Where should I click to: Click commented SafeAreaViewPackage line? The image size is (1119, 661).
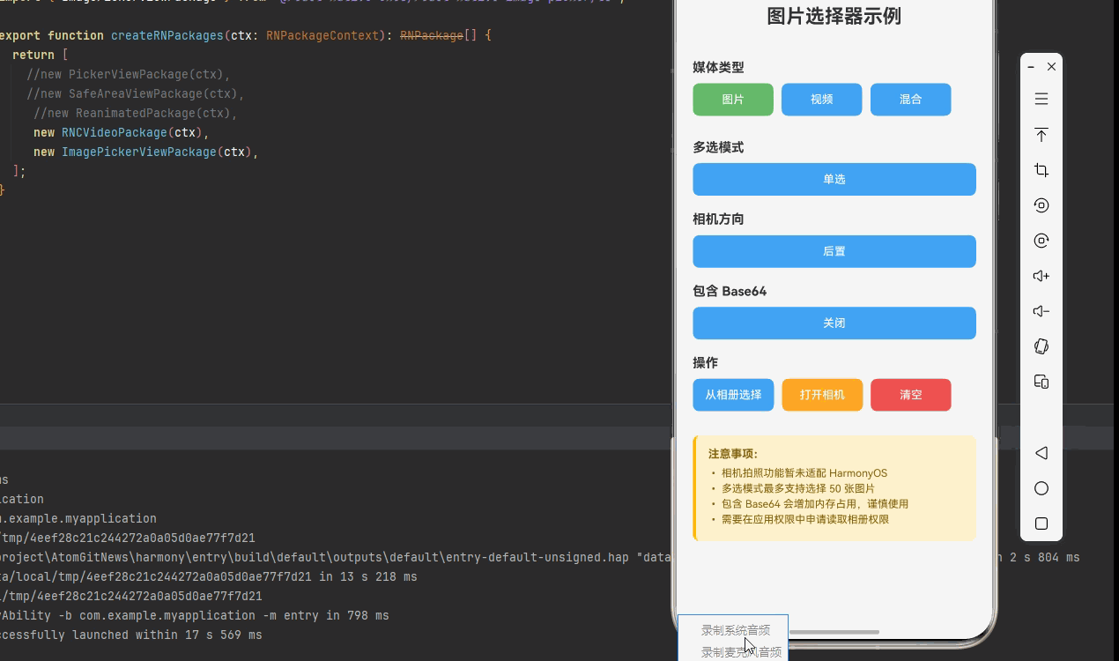click(136, 93)
